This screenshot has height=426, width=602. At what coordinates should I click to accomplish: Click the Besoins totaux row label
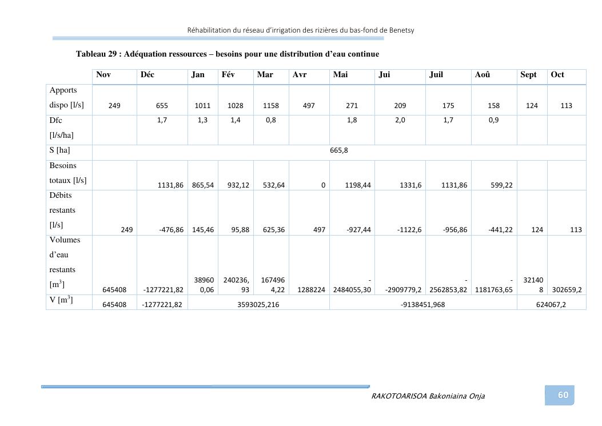(67, 173)
